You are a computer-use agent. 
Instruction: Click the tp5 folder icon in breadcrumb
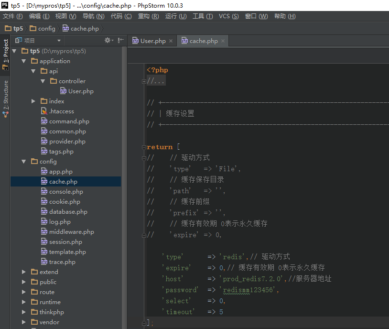(x=8, y=28)
